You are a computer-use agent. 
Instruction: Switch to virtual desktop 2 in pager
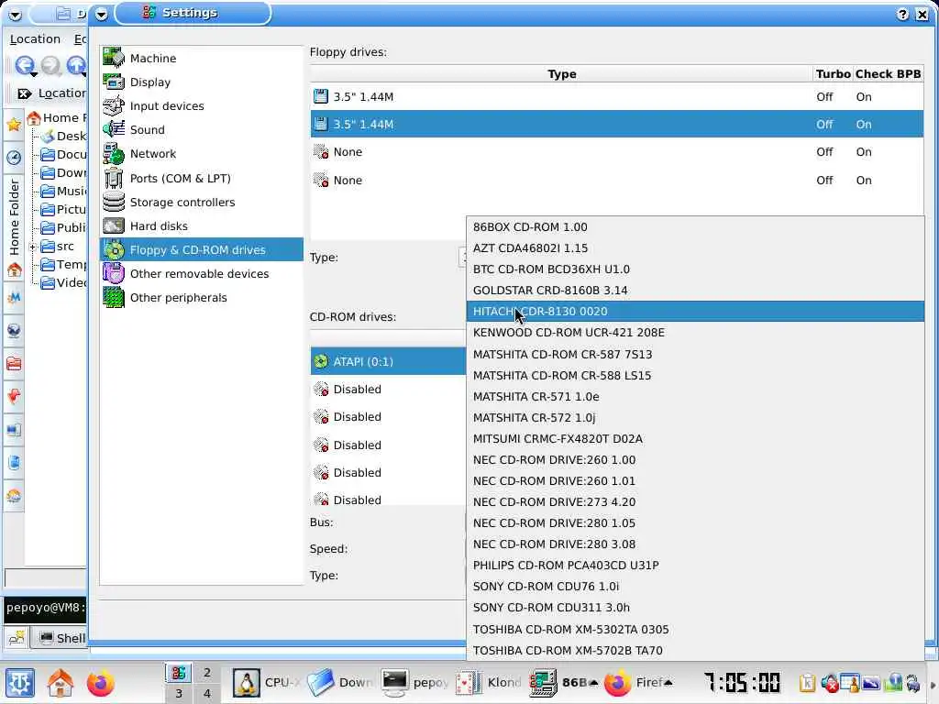coord(206,673)
